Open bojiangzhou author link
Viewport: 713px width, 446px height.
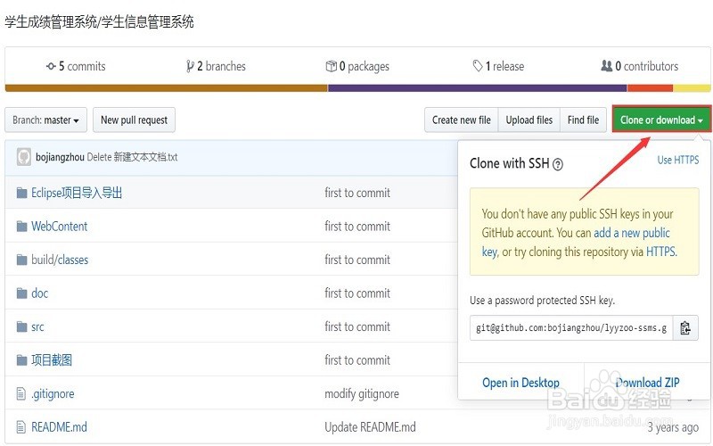[x=60, y=158]
